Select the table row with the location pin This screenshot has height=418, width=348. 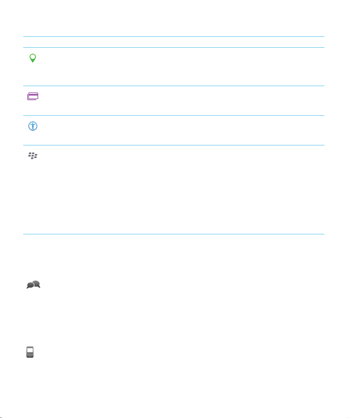tap(174, 67)
